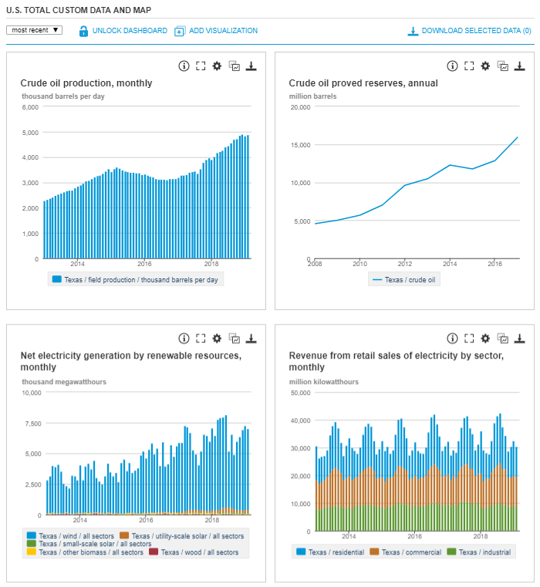Screen dimensions: 540x587
Task: Expand Crude oil proved reserves chart fullscreen
Action: click(x=469, y=66)
